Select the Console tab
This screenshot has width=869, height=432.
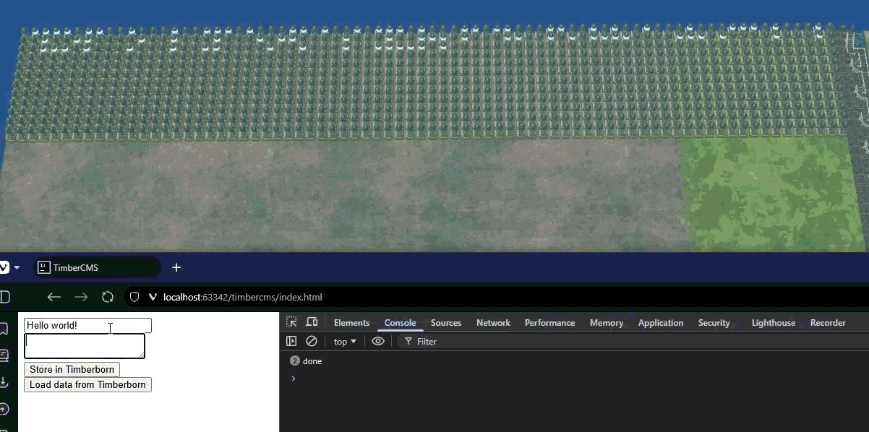tap(400, 323)
